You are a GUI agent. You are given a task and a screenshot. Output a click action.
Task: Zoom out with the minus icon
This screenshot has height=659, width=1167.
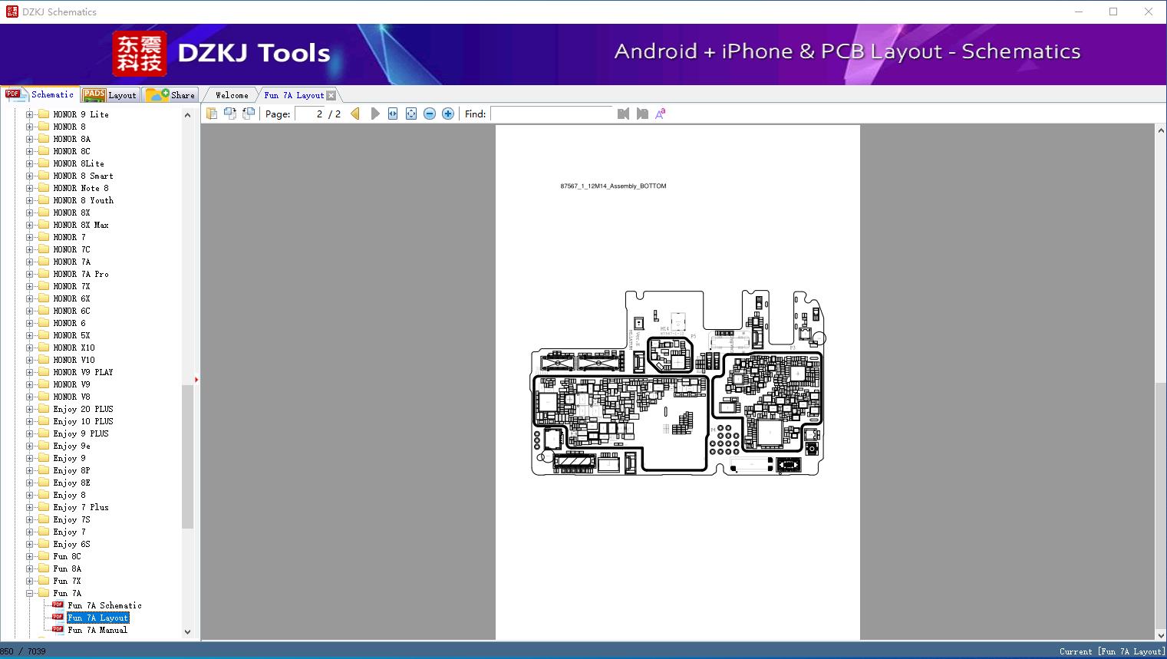[x=430, y=114]
